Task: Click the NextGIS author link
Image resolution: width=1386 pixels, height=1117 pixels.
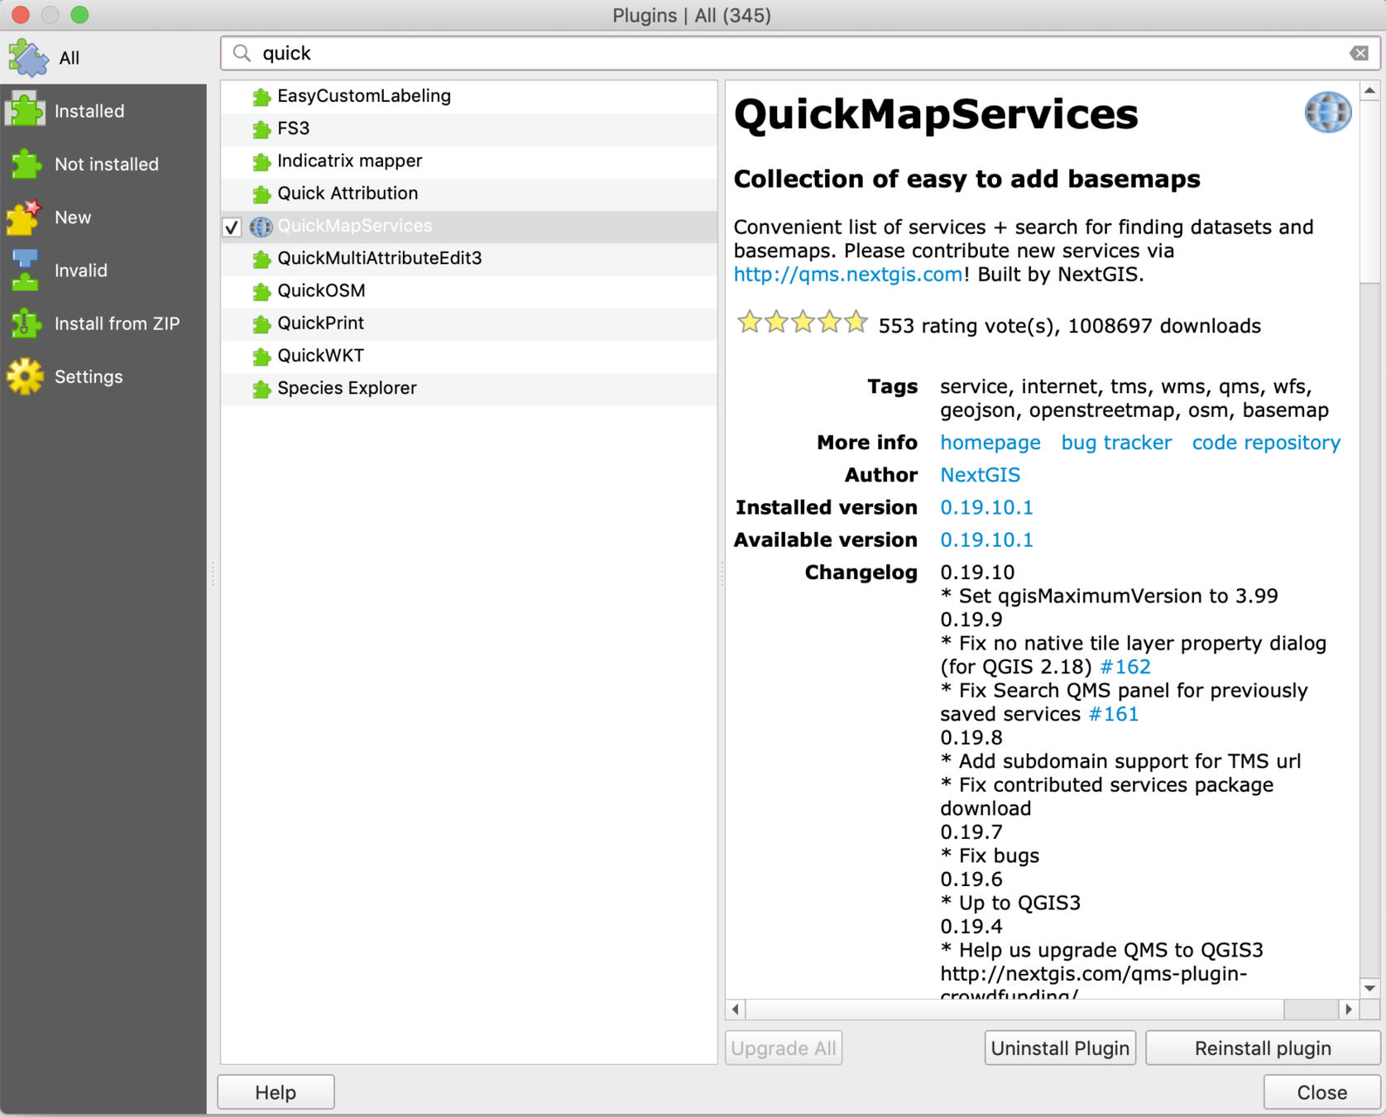Action: click(981, 475)
